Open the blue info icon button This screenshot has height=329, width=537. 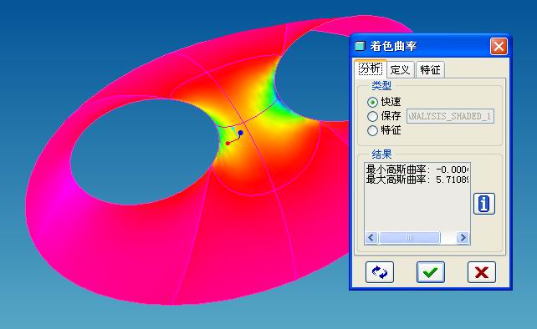pyautogui.click(x=484, y=204)
